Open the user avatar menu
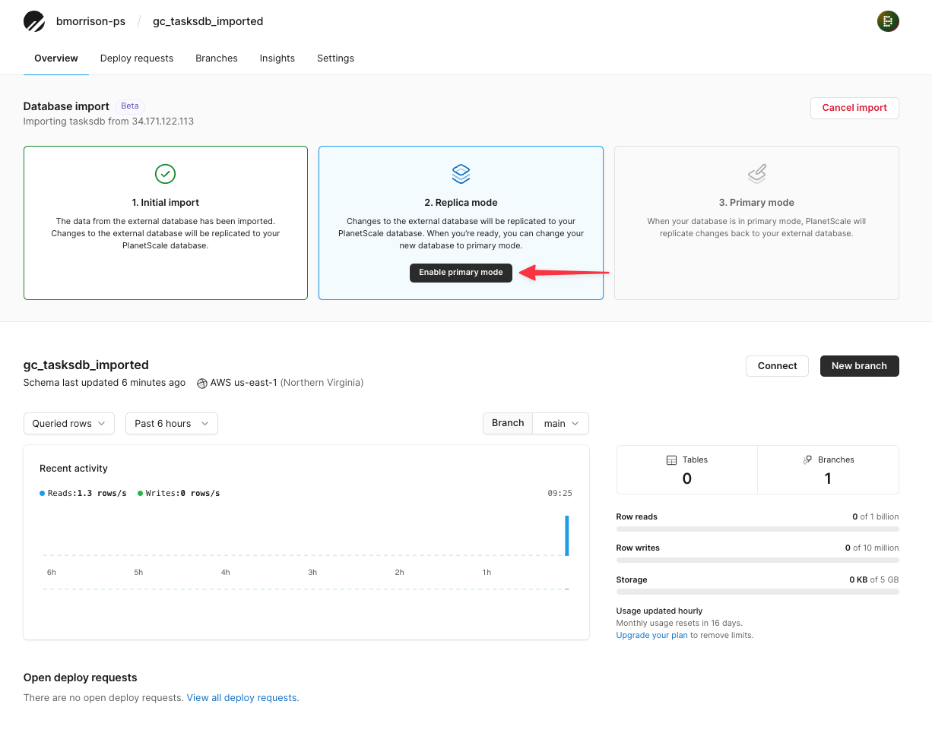932x739 pixels. point(888,21)
